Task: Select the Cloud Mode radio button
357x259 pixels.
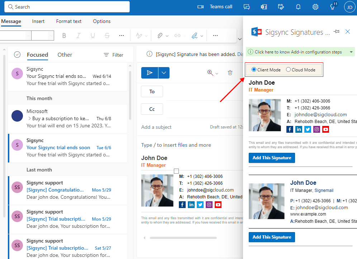Action: point(288,70)
